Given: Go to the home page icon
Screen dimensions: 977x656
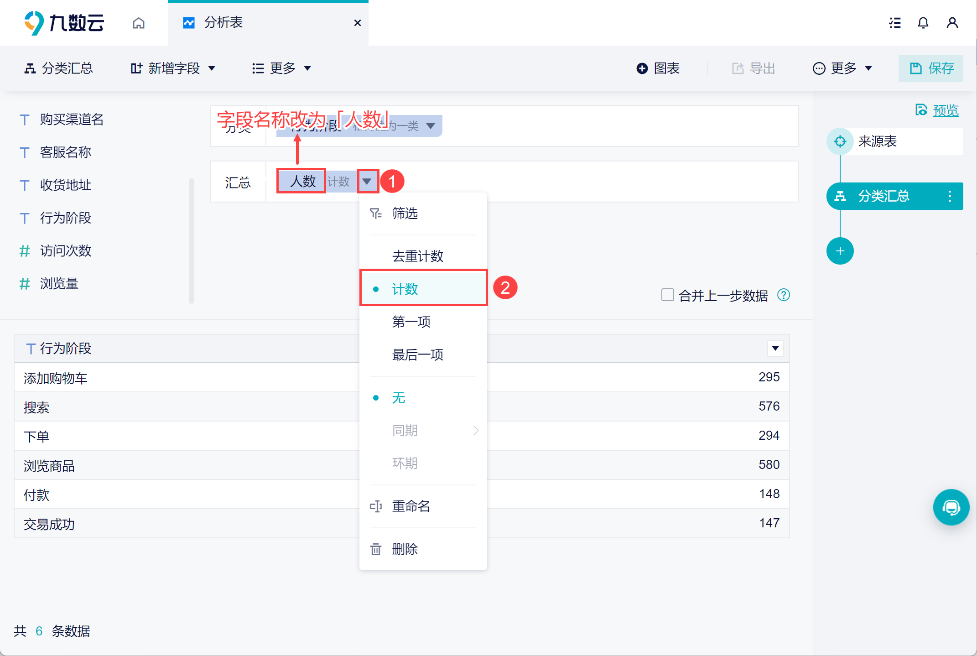Looking at the screenshot, I should pyautogui.click(x=139, y=23).
